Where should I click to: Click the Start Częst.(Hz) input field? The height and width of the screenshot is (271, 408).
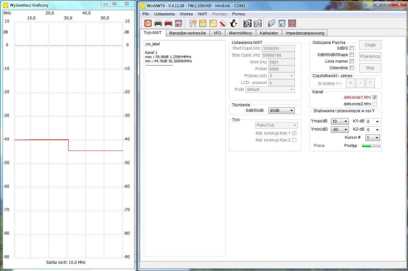pos(278,49)
